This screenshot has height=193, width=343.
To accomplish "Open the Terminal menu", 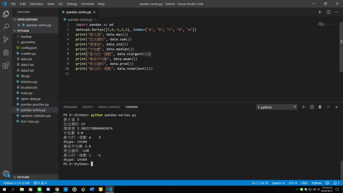I will [x=87, y=4].
